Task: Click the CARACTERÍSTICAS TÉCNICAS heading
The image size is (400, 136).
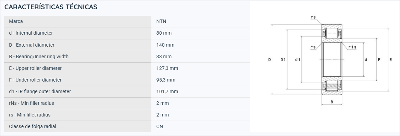Action: (51, 7)
